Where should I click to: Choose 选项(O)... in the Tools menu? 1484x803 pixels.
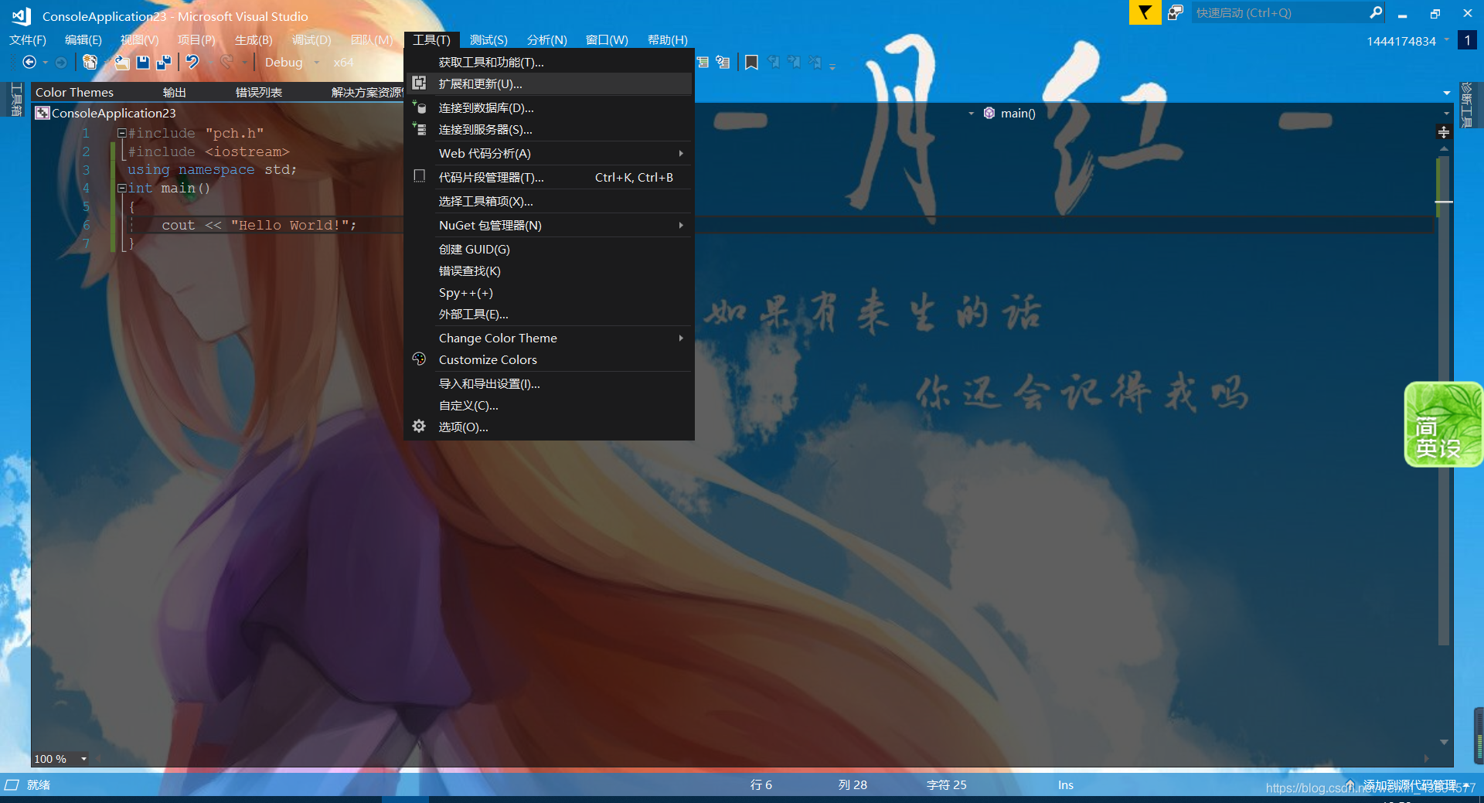click(548, 427)
